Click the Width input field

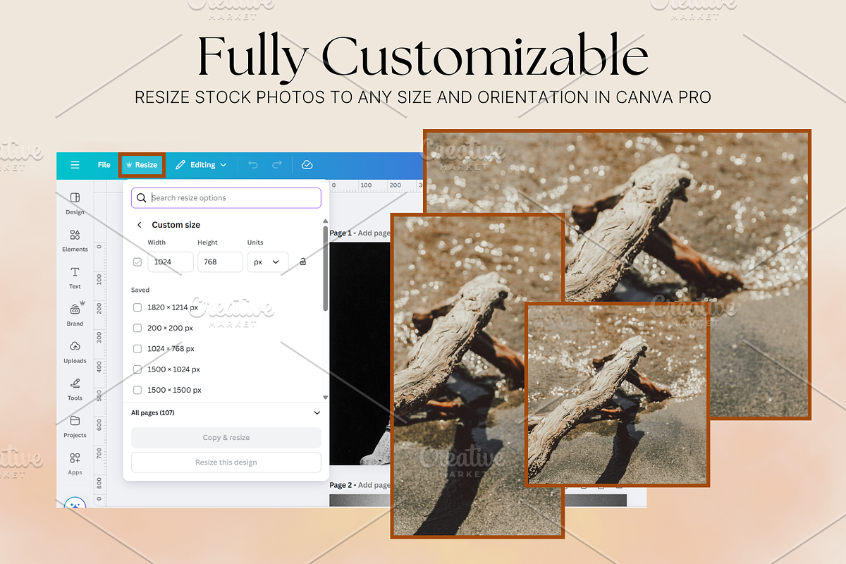pyautogui.click(x=170, y=262)
